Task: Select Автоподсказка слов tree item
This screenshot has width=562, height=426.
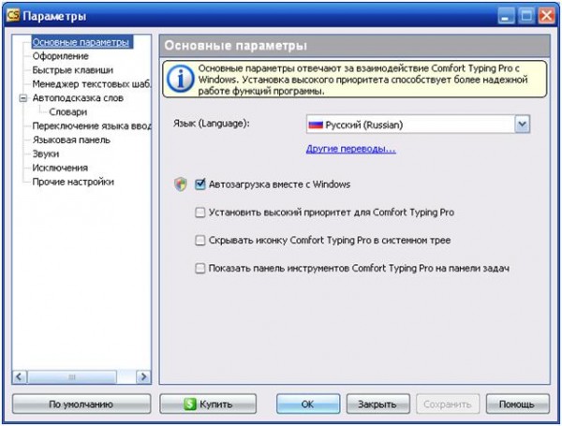Action: 78,98
